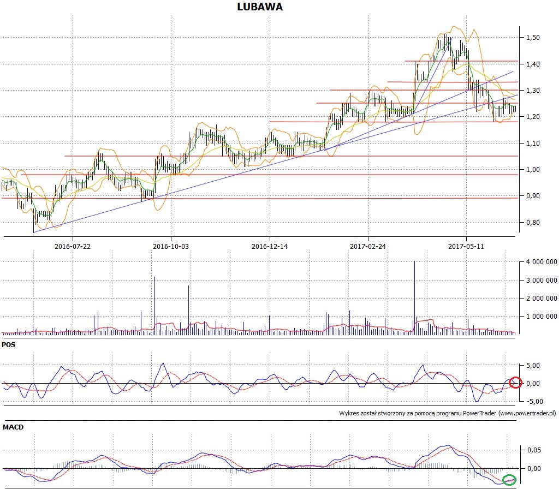Click the MACD indicator heading
This screenshot has height=489, width=559.
[13, 427]
